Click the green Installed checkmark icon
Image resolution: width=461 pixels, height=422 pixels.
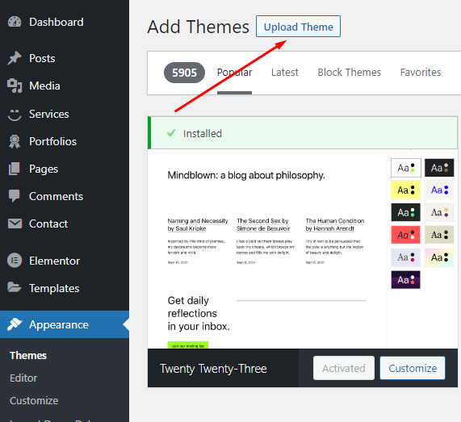tap(171, 133)
